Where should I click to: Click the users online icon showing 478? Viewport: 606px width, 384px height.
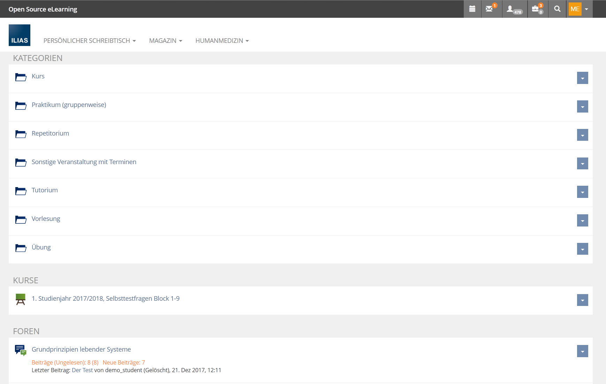(x=514, y=9)
